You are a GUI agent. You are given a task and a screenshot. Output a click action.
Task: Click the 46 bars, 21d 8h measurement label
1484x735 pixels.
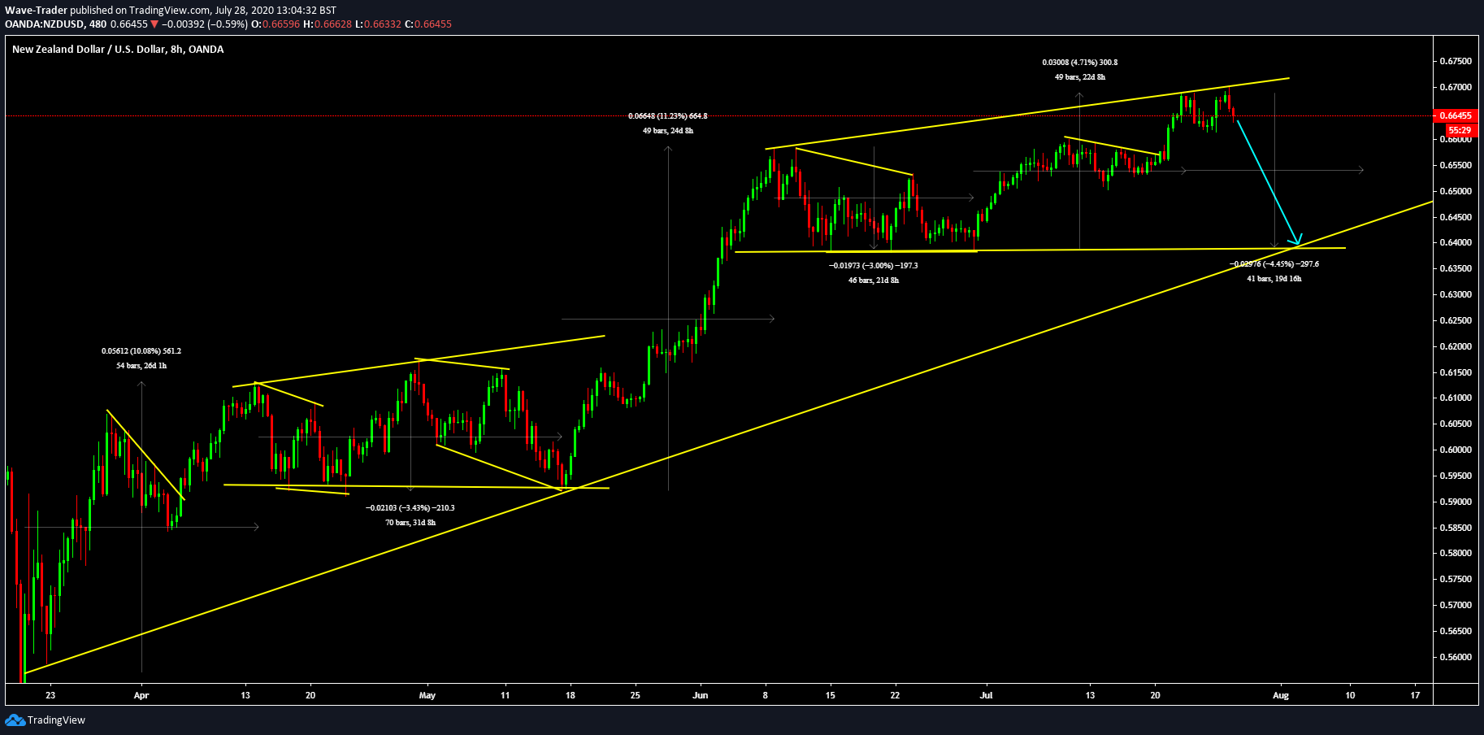874,281
